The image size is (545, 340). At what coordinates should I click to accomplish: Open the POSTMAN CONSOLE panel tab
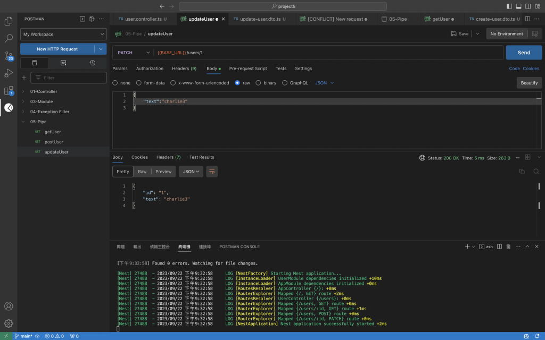point(240,246)
